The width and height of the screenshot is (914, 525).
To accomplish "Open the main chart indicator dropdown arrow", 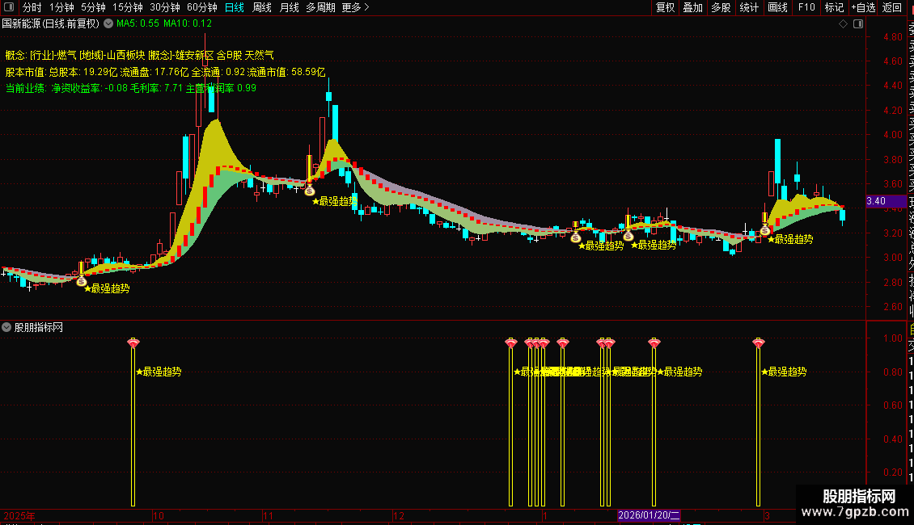I will click(108, 24).
